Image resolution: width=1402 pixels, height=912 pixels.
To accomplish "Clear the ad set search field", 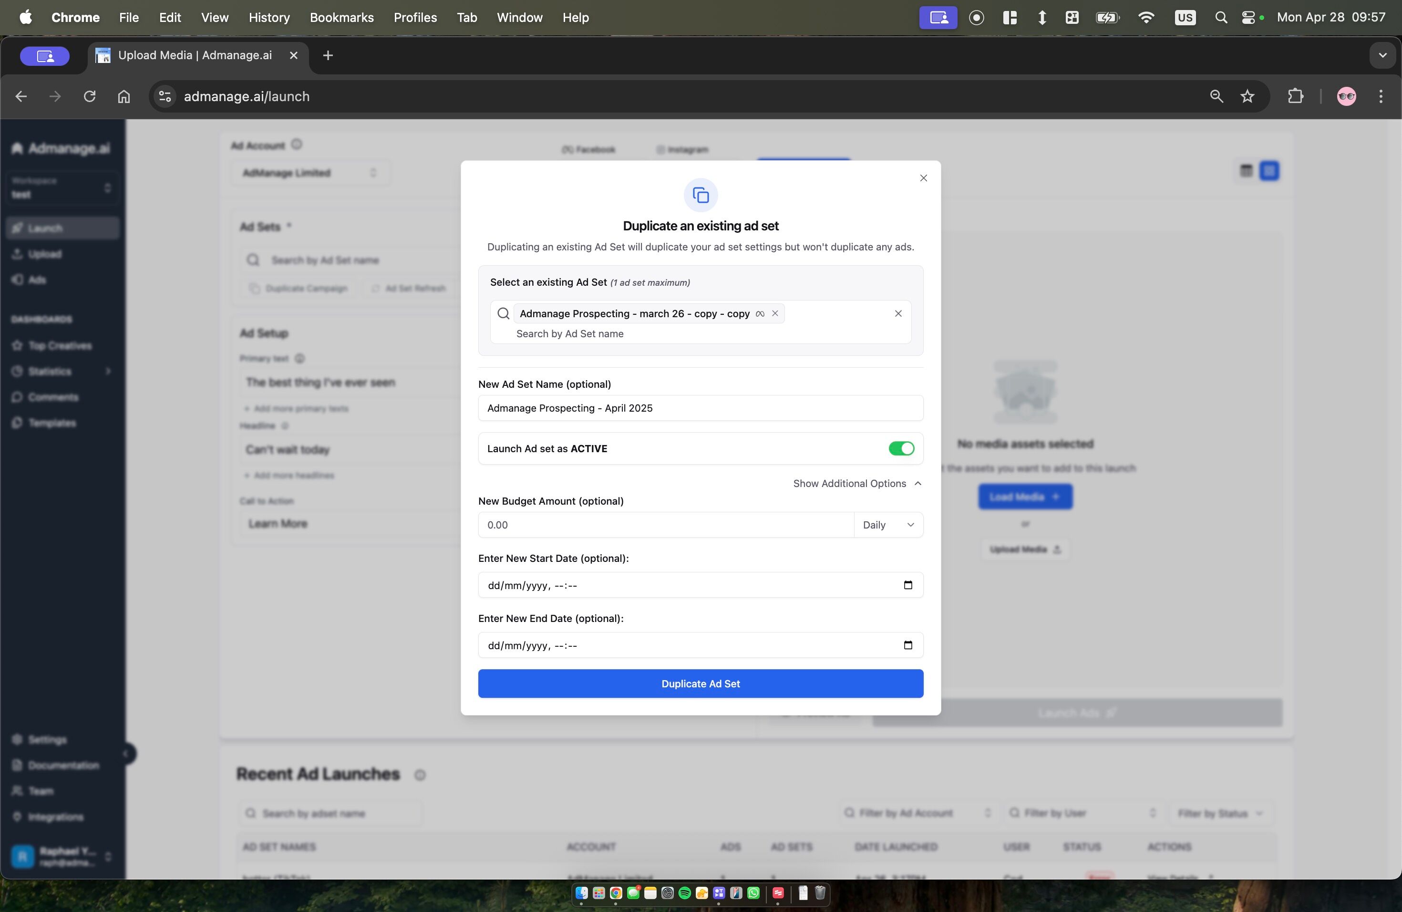I will (x=898, y=313).
